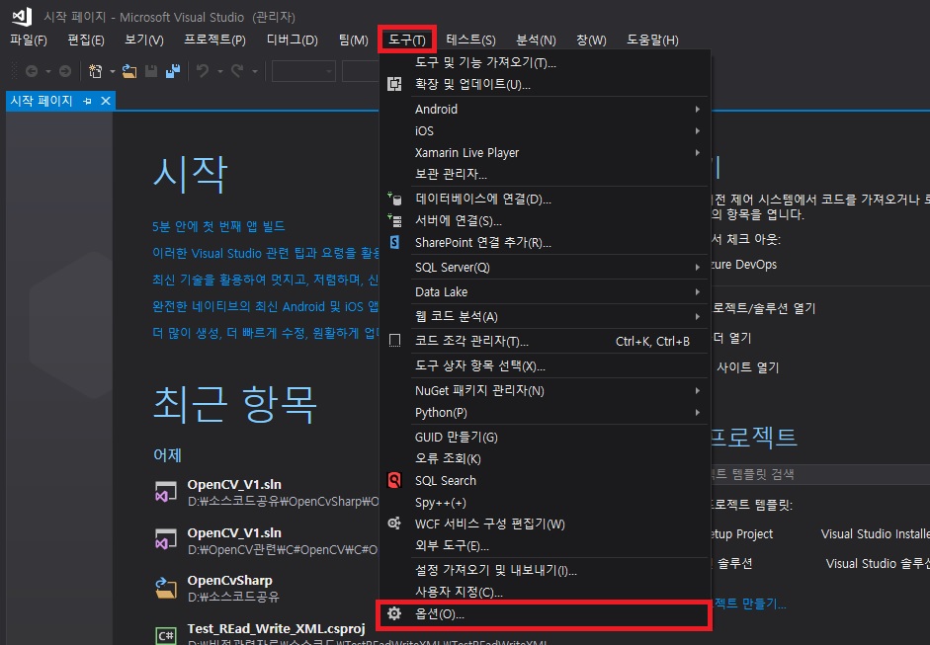Expand the Xamarin Live Player submenu
Image resolution: width=930 pixels, height=645 pixels.
[698, 152]
